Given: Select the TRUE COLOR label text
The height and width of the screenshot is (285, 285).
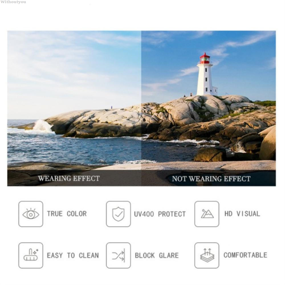Looking at the screenshot, I should [x=67, y=214].
